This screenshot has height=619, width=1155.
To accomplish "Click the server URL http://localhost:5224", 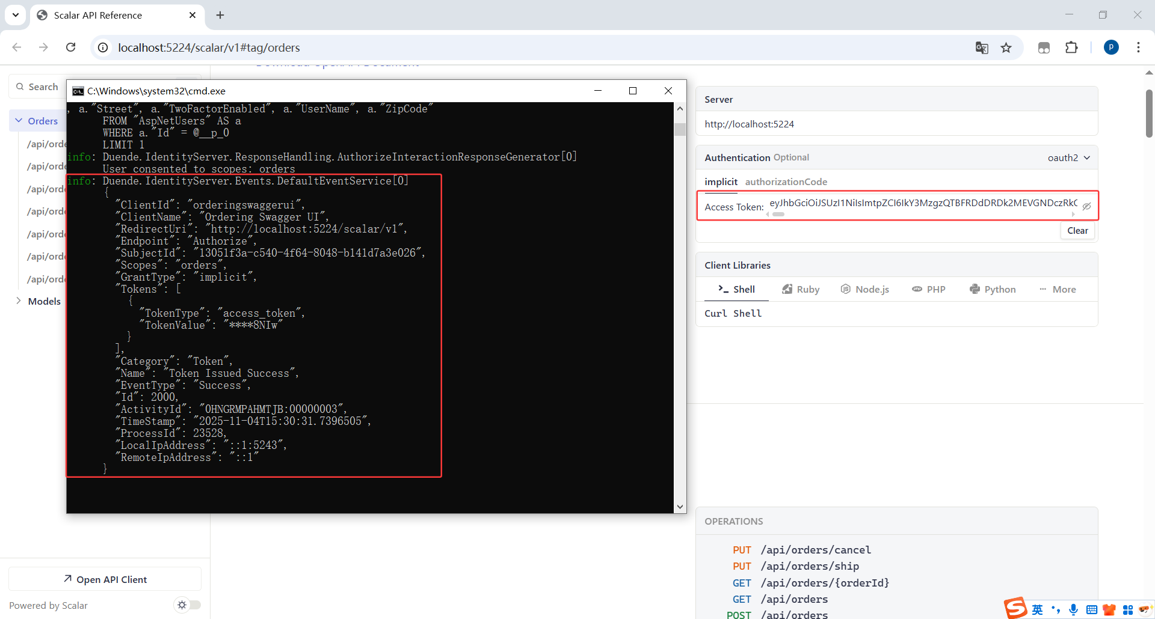I will click(x=749, y=124).
